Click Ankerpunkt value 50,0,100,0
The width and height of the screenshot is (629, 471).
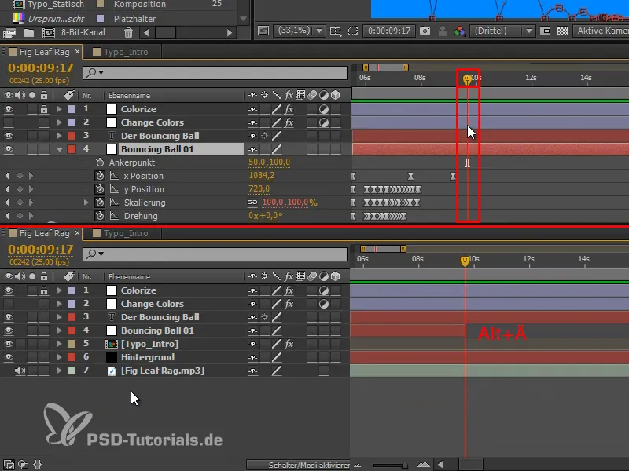point(269,162)
